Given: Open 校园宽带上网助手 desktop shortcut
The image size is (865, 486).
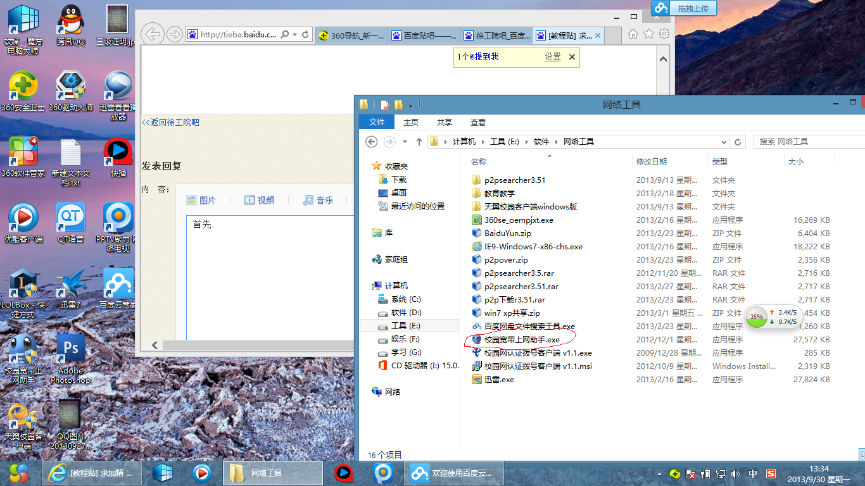Looking at the screenshot, I should 23,359.
